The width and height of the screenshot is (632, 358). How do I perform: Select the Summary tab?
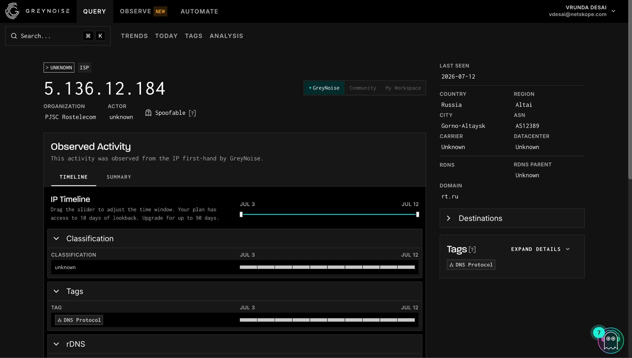tap(119, 177)
